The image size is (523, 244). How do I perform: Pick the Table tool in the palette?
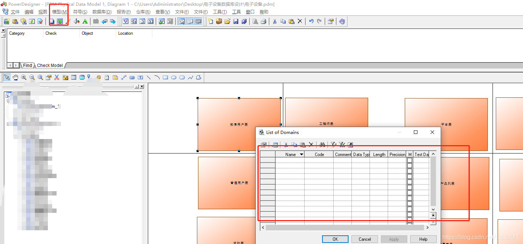coord(74,77)
